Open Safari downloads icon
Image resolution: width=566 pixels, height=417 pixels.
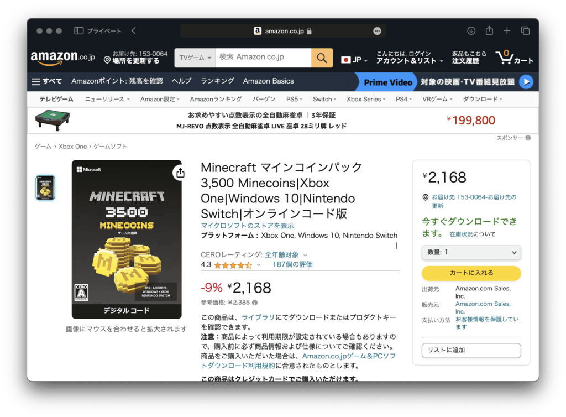(x=471, y=31)
